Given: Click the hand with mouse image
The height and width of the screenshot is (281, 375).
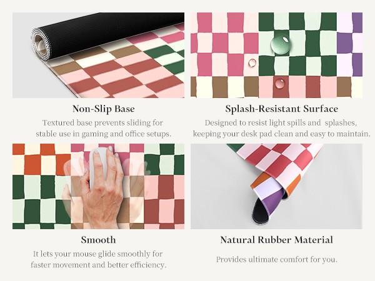Looking at the screenshot, I should pyautogui.click(x=98, y=186).
